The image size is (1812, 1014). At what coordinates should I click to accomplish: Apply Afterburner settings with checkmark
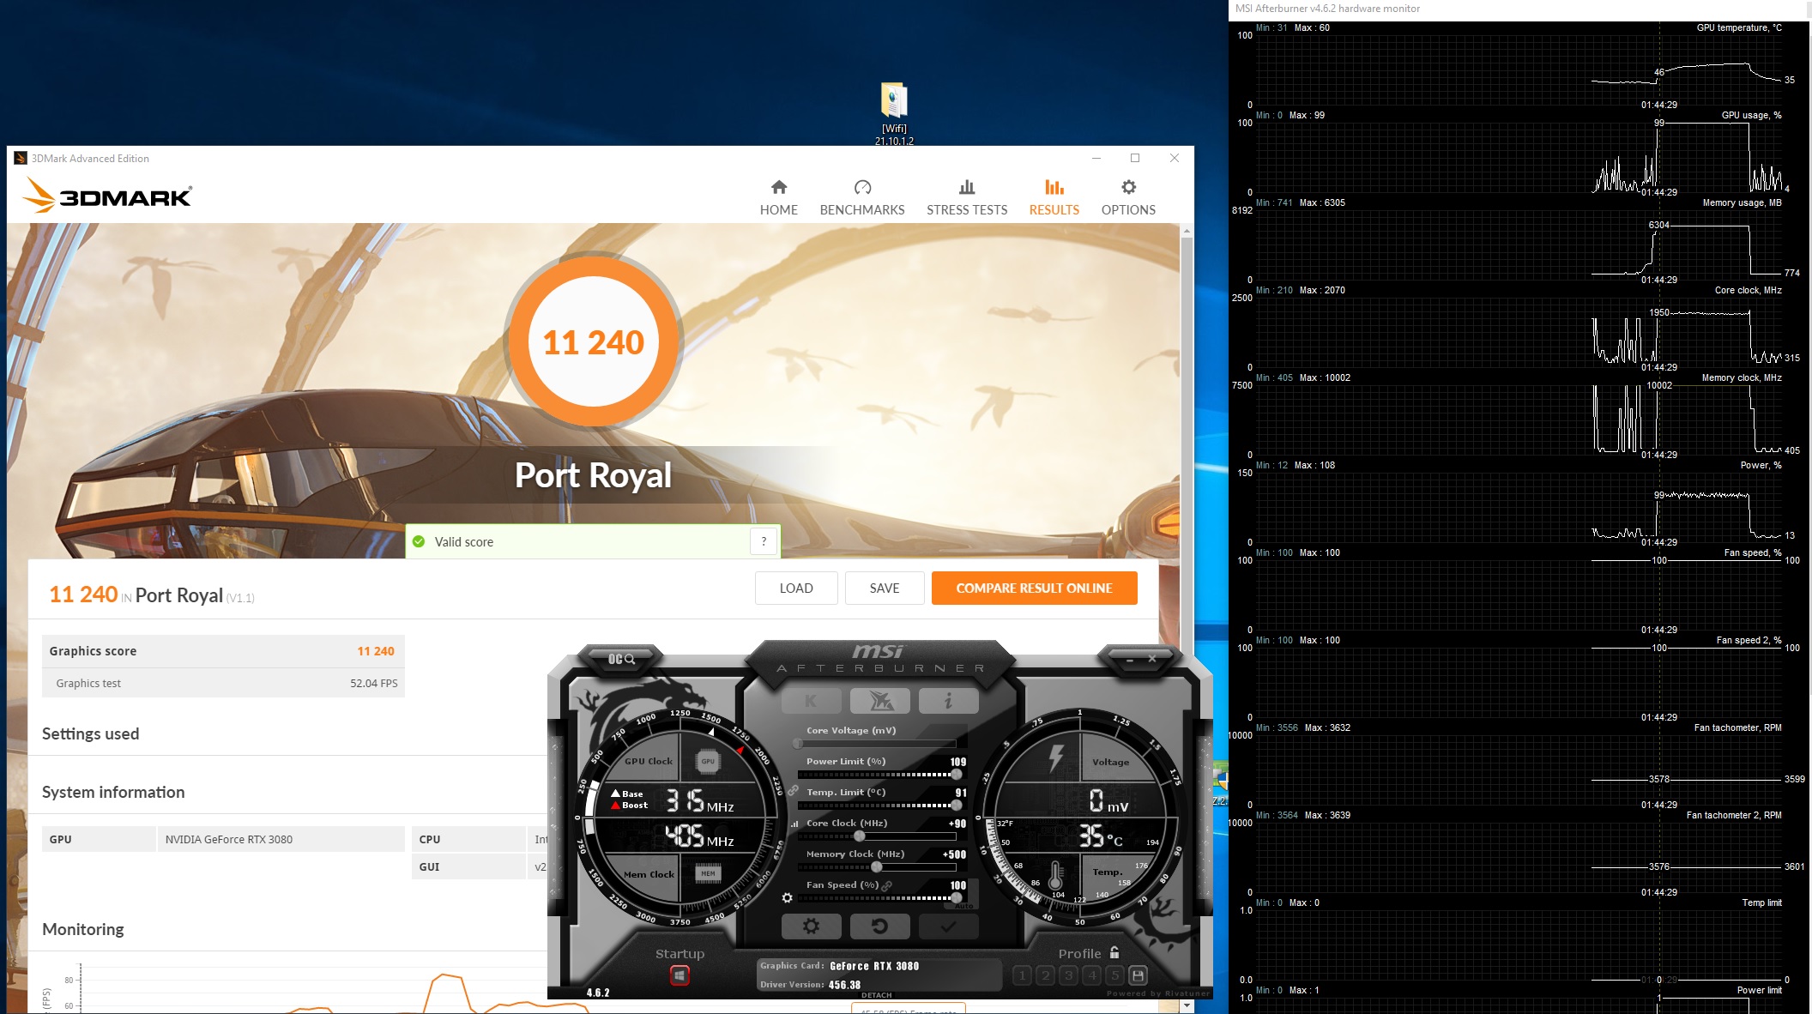[x=948, y=926]
